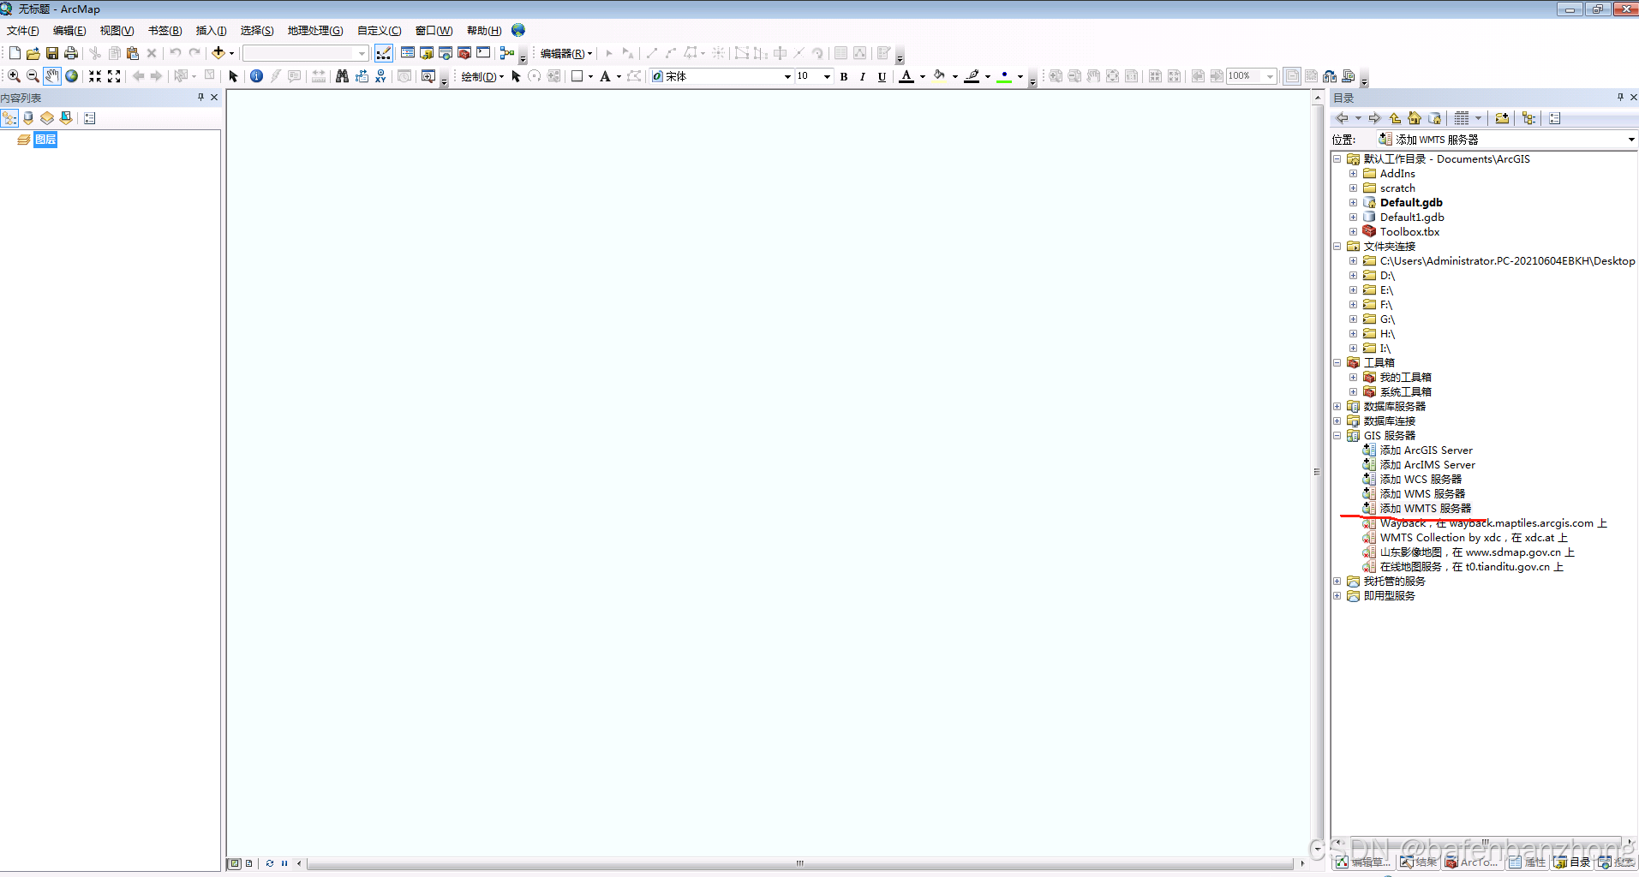Select the 在线地图服务 tianditu connection
This screenshot has width=1639, height=877.
click(1471, 566)
